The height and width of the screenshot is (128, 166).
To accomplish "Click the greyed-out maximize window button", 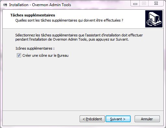I will point(144,4).
